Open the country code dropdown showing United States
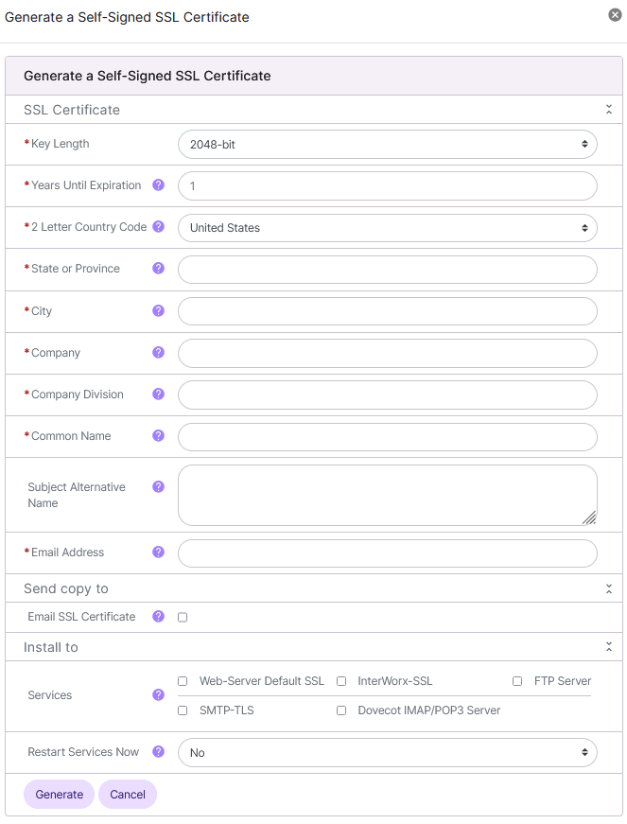Viewport: 627px width, 824px height. [x=387, y=228]
